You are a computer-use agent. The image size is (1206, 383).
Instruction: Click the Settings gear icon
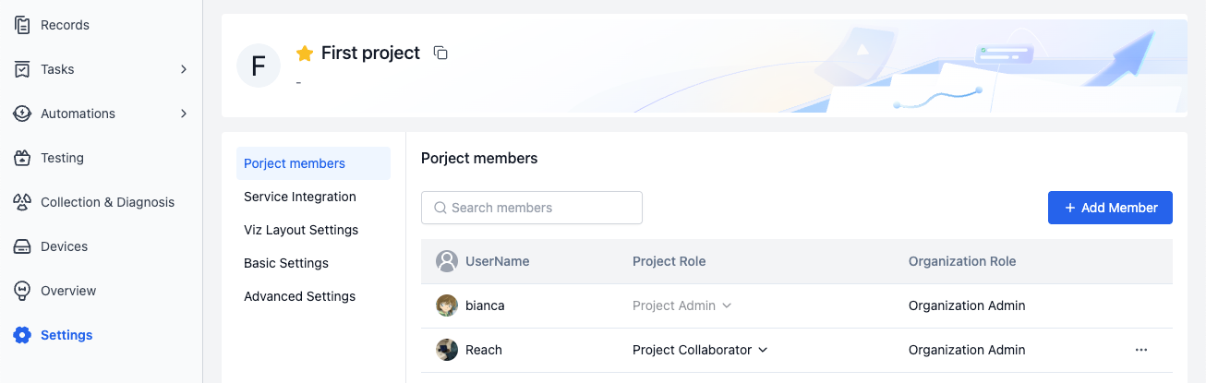coord(22,335)
